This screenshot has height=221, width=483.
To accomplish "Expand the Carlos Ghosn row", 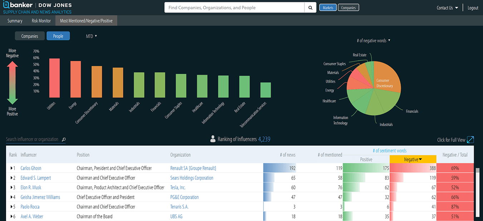I will coord(11,168).
